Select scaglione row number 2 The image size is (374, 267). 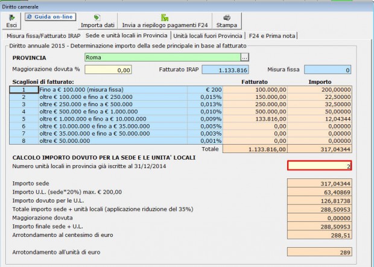(x=24, y=97)
